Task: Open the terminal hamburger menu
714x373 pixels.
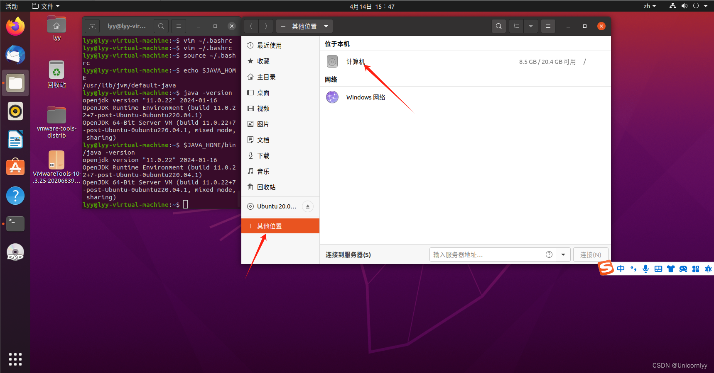Action: [x=179, y=26]
